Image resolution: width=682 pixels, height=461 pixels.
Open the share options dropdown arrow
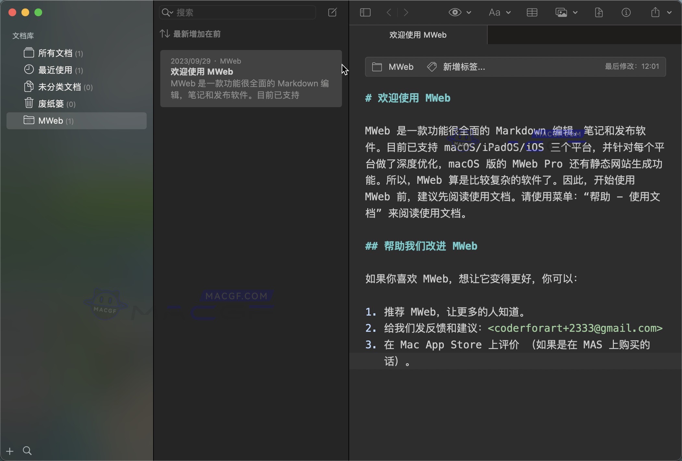670,13
